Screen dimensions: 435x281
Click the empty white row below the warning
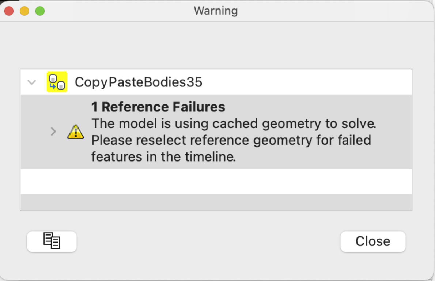(x=216, y=181)
